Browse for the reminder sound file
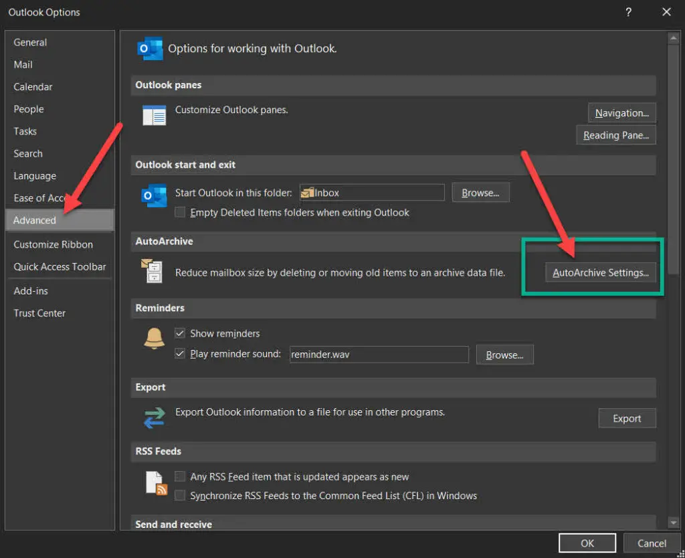 coord(504,355)
